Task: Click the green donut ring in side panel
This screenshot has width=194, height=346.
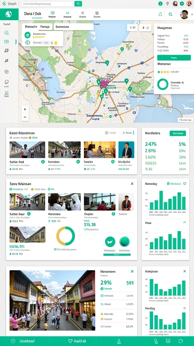Action: point(163,84)
